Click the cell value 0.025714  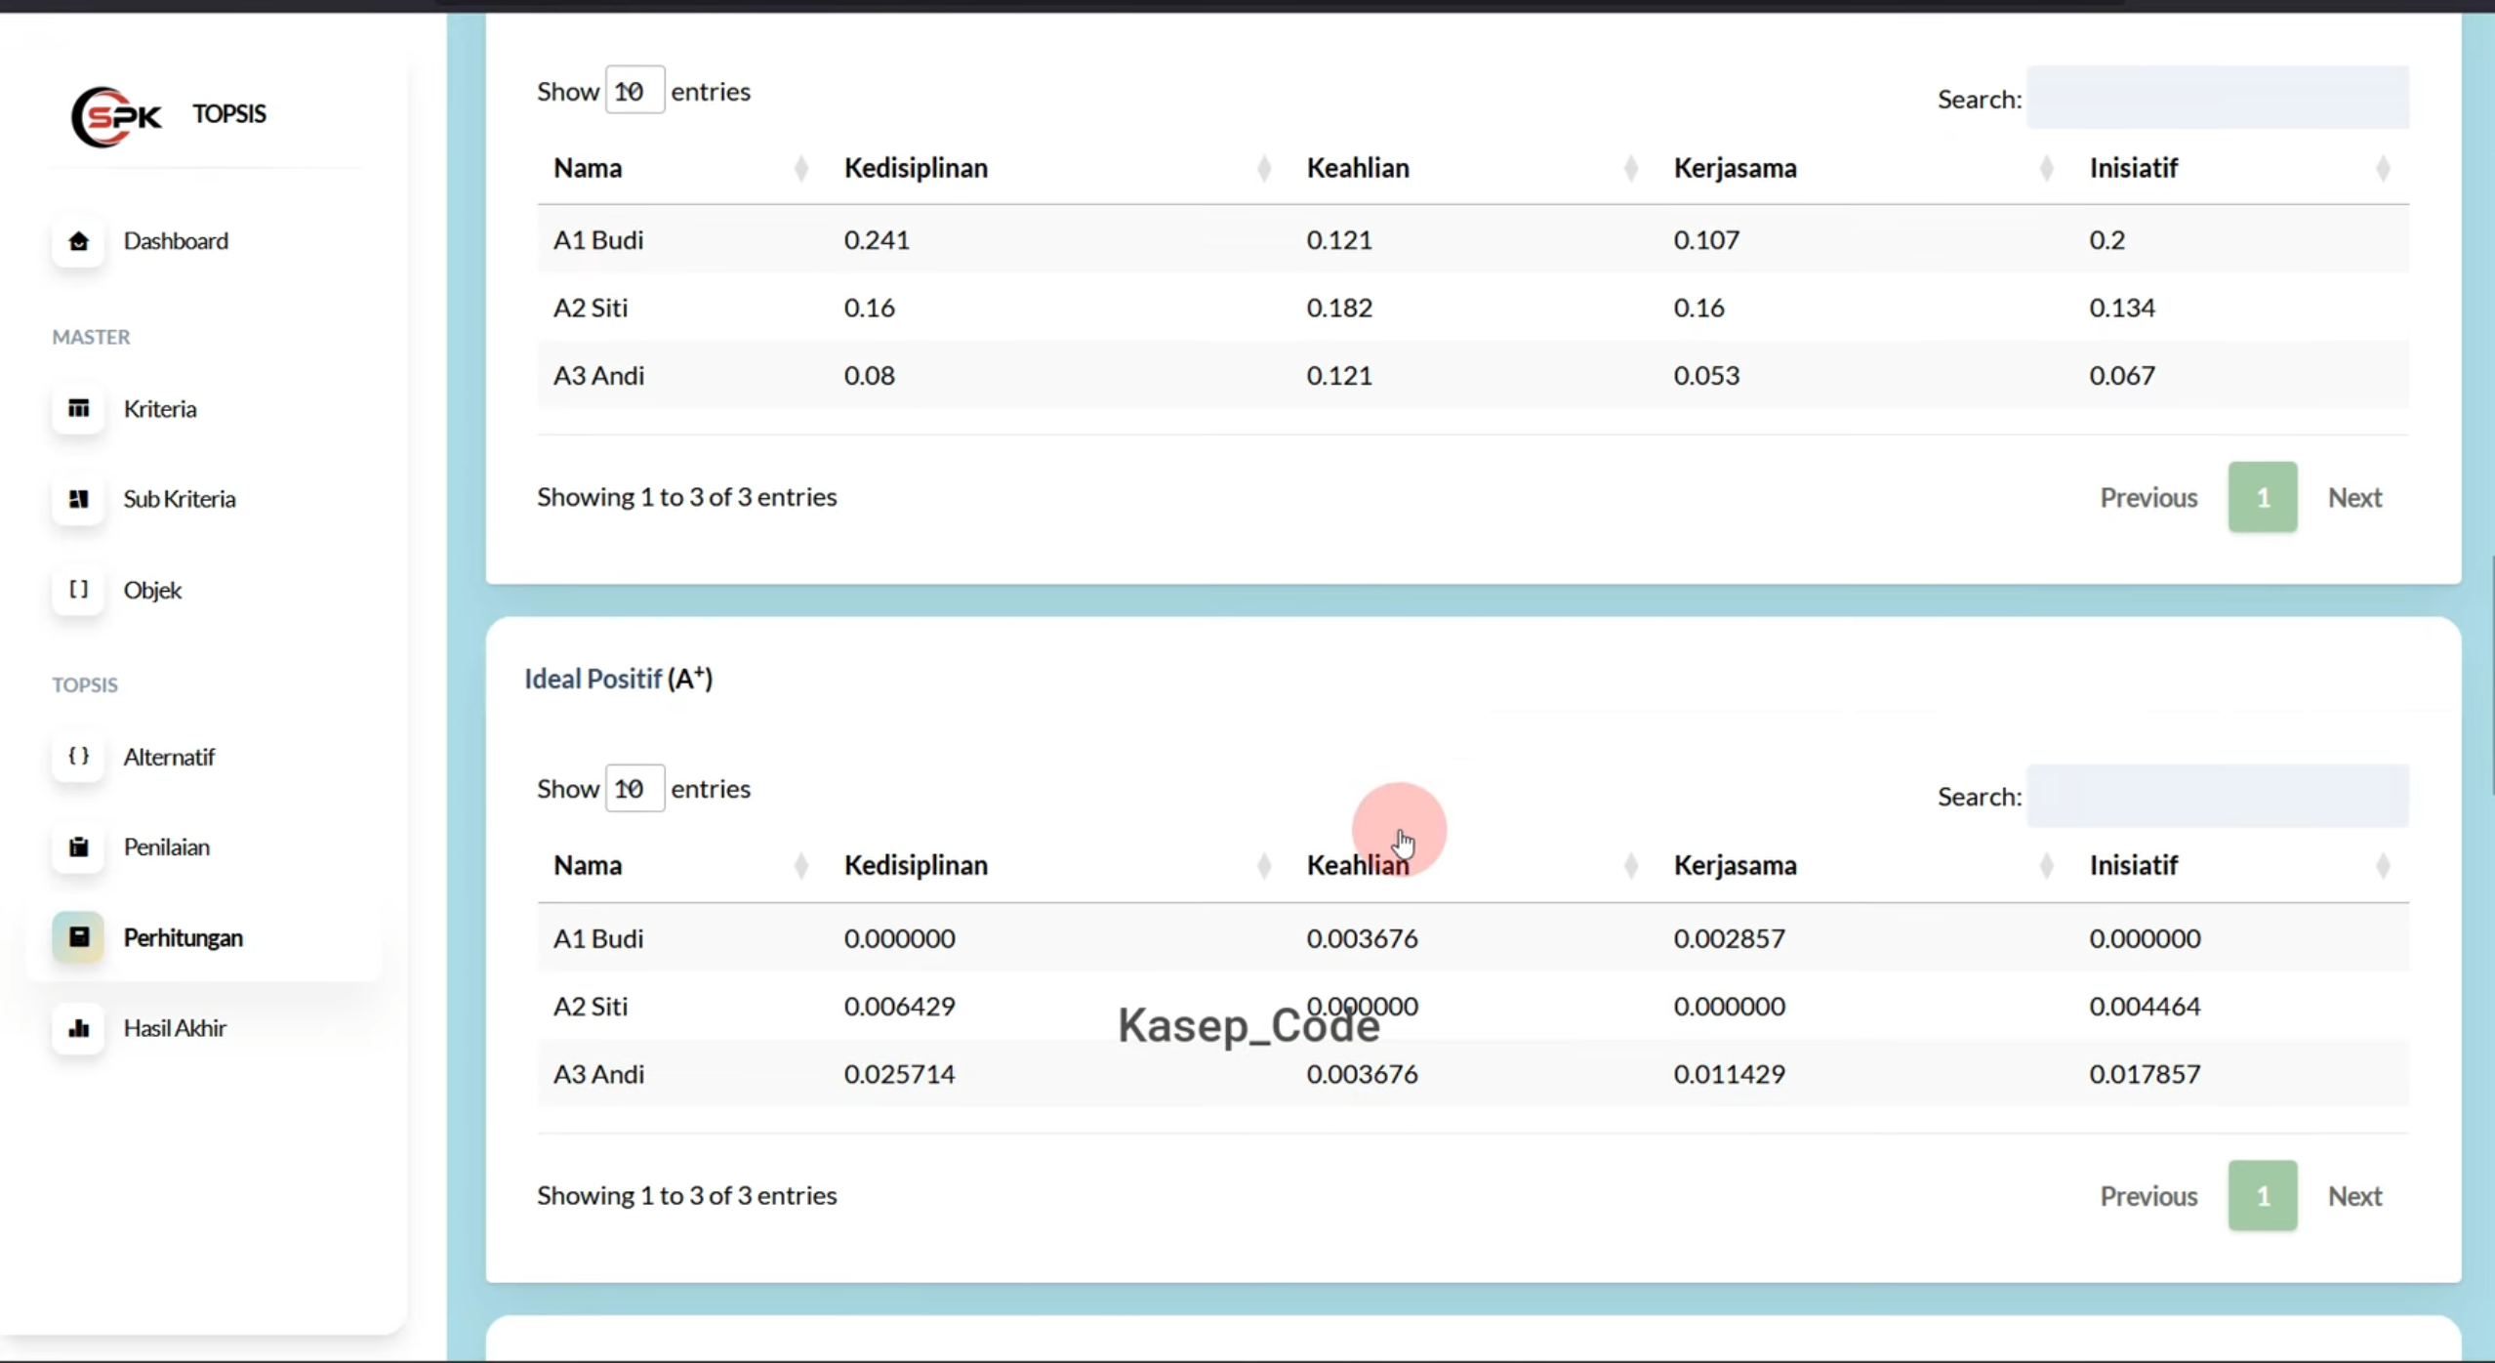[900, 1074]
